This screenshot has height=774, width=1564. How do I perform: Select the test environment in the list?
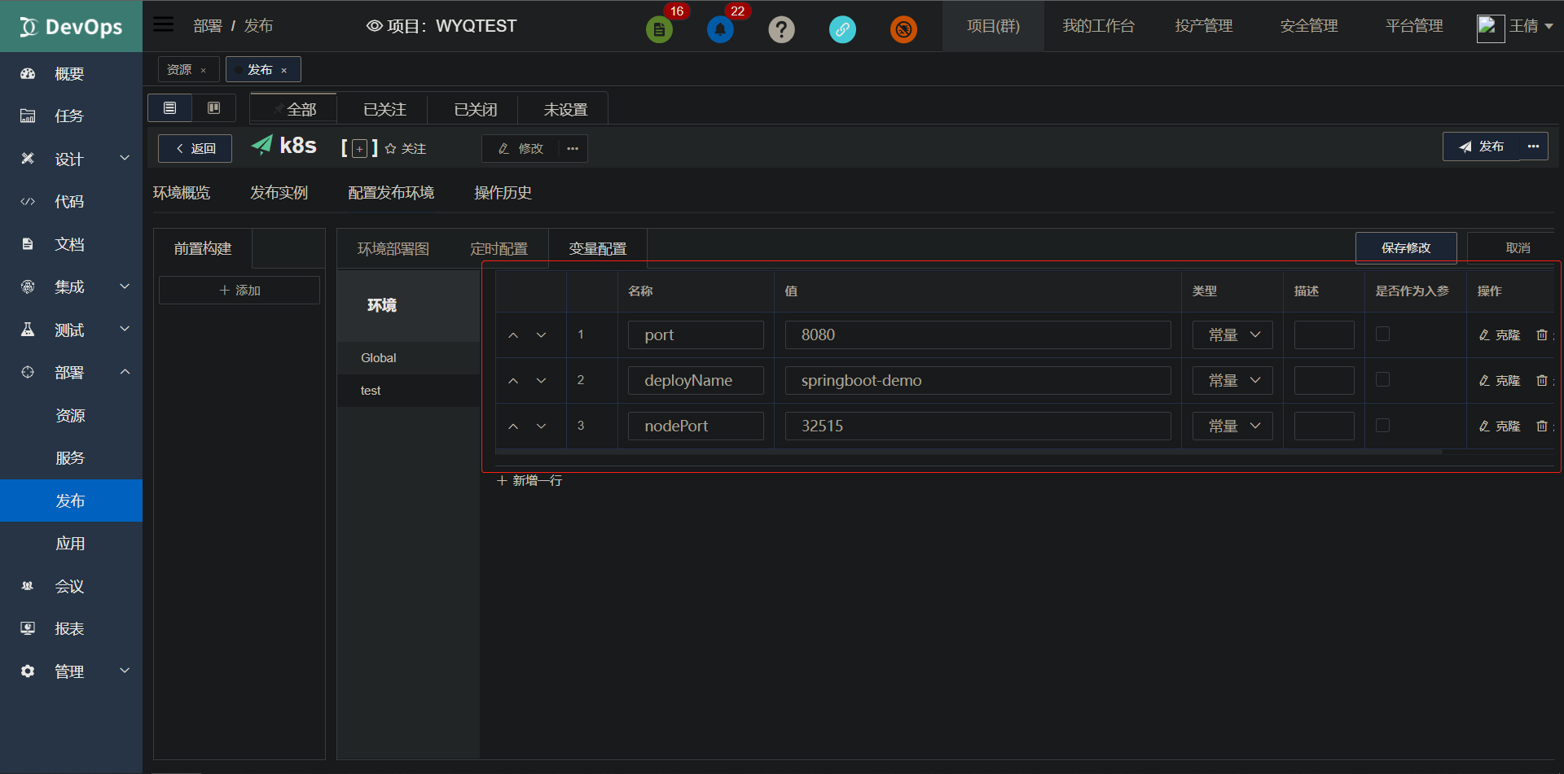pyautogui.click(x=371, y=390)
